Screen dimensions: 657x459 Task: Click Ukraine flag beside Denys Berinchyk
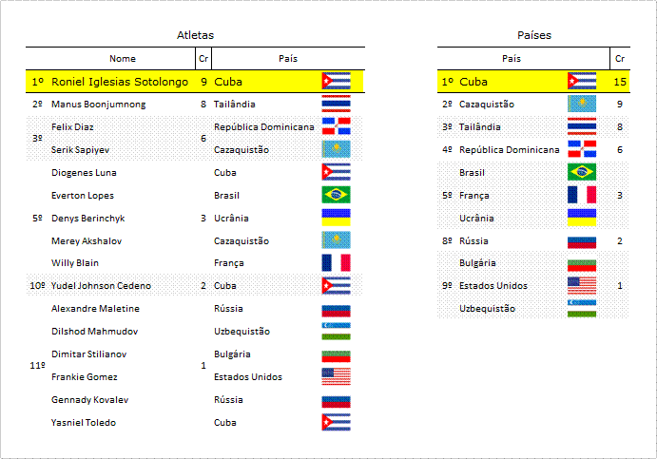[x=336, y=218]
